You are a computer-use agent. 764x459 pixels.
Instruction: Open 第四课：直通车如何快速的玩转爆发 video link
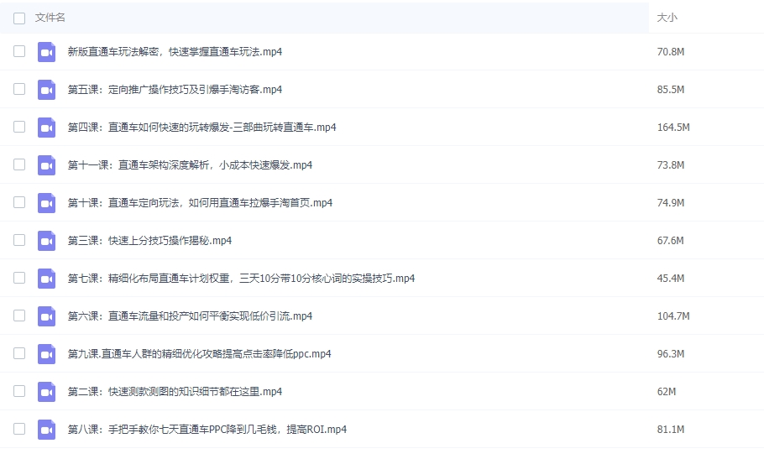click(201, 128)
